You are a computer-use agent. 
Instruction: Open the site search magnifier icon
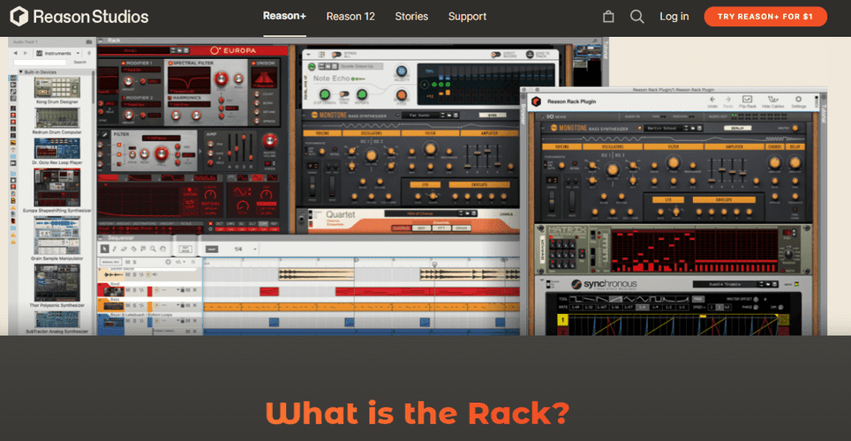637,16
